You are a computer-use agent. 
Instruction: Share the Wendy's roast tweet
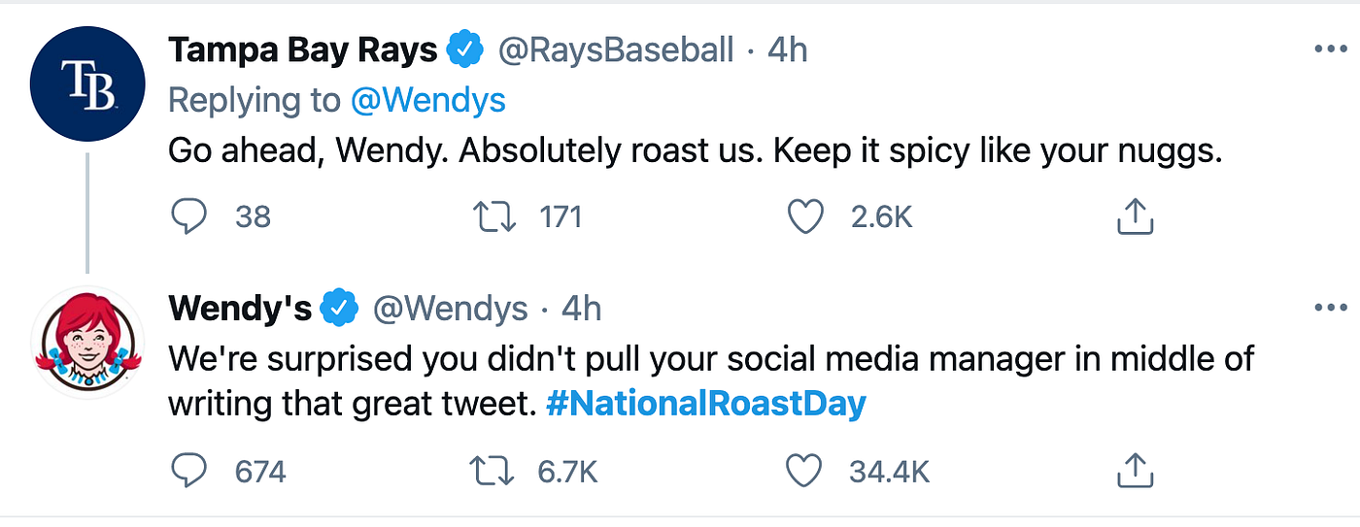click(x=1134, y=473)
